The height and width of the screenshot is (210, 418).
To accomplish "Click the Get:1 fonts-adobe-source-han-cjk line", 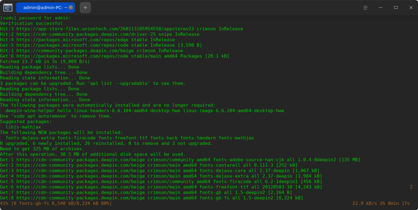I will [180, 160].
